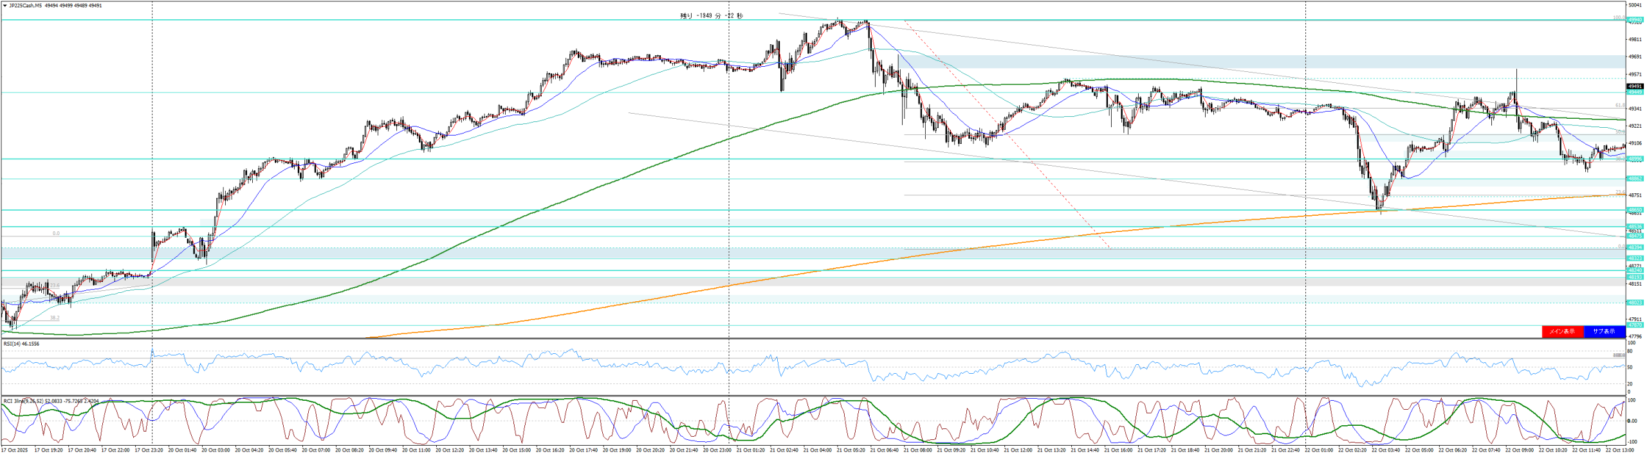Select the 49449 price level tag
The width and height of the screenshot is (1647, 456).
[1635, 92]
